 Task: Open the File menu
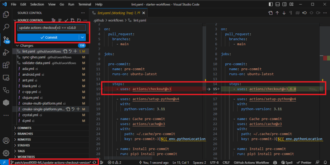(x=14, y=4)
